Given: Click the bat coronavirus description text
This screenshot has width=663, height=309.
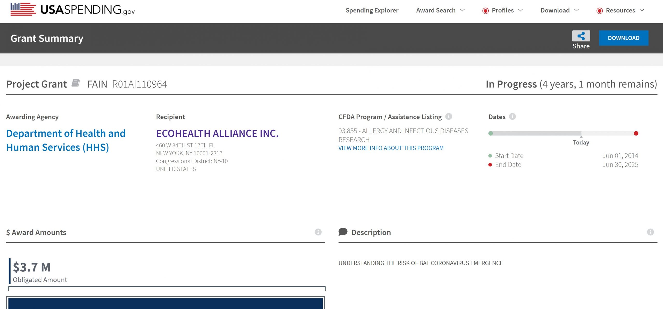Looking at the screenshot, I should (x=421, y=263).
